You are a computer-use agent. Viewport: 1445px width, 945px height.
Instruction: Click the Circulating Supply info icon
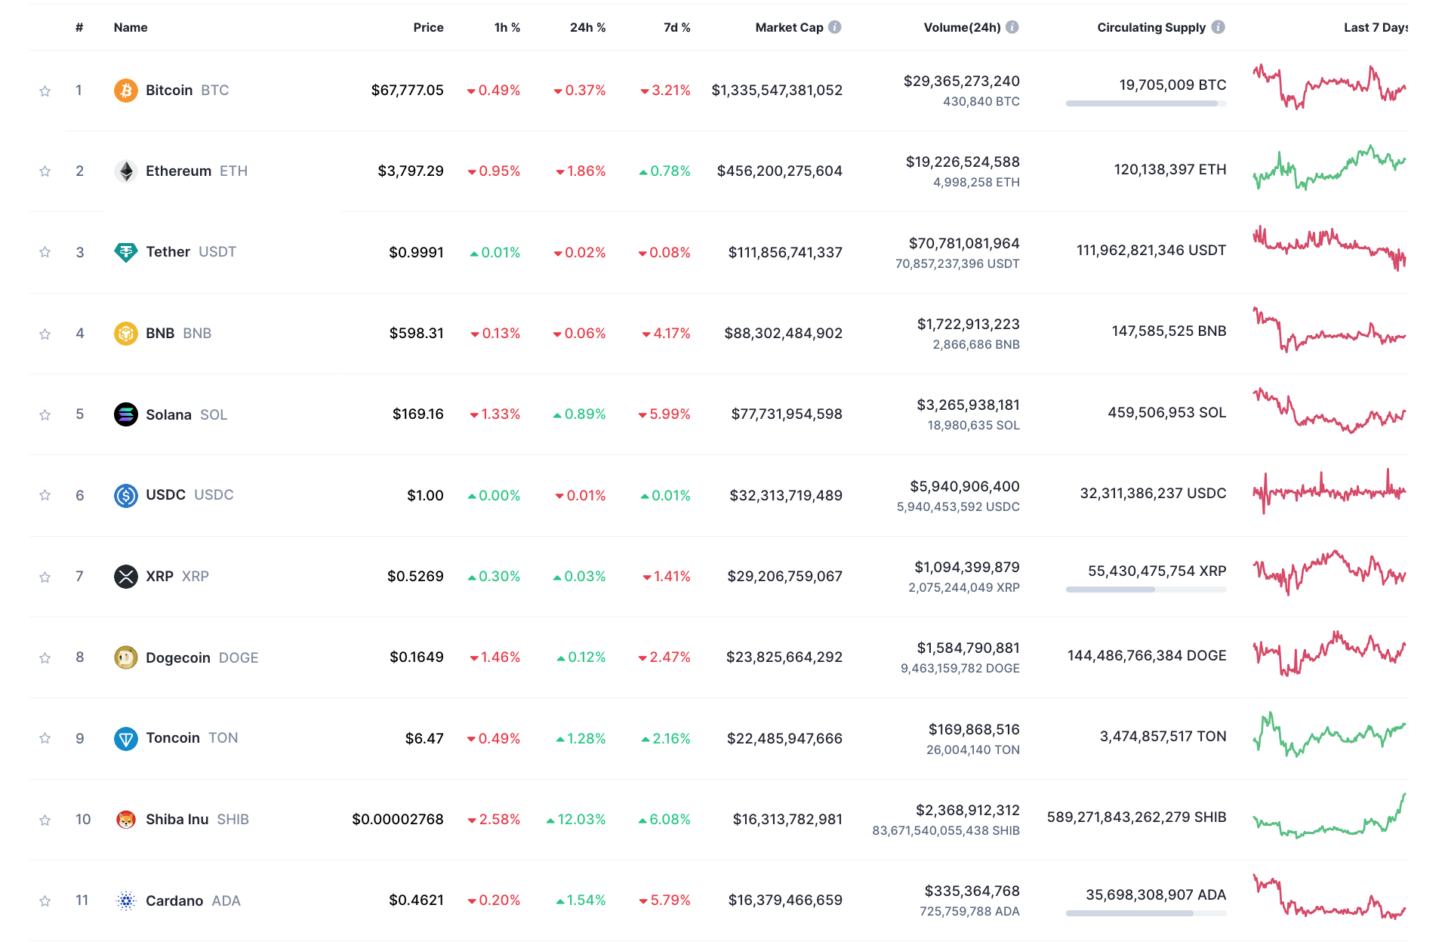(x=1218, y=27)
